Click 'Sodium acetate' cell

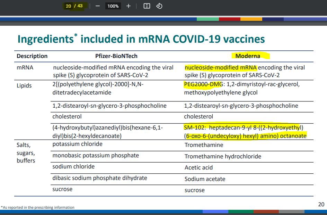[205, 179]
